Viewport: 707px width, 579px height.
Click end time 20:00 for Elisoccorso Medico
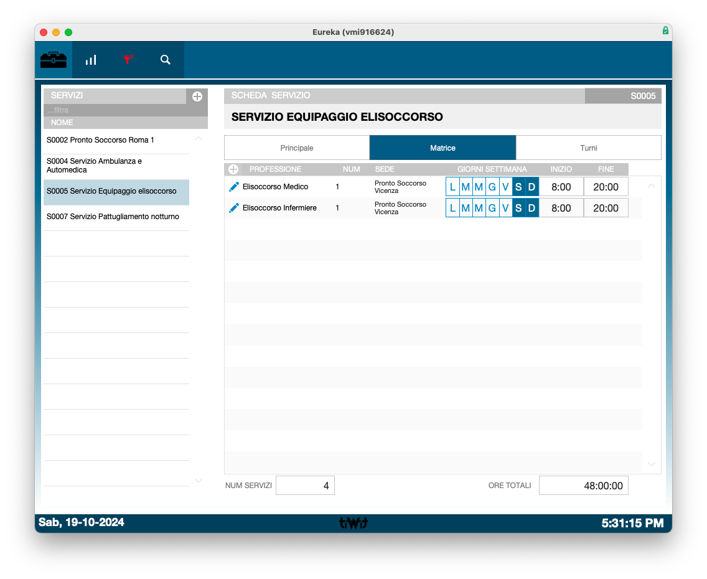606,187
